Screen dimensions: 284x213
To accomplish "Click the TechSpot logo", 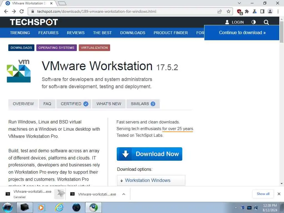I will click(34, 22).
